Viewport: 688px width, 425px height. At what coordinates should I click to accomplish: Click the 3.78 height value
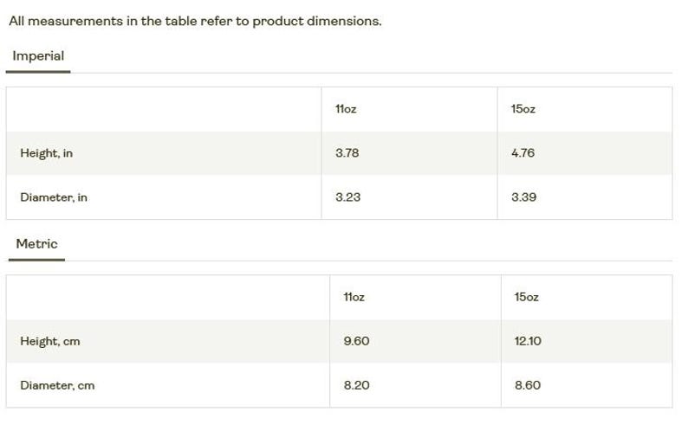point(347,153)
